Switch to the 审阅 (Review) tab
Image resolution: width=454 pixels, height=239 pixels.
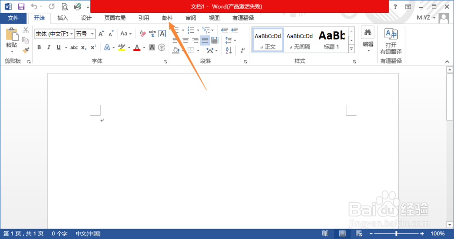point(191,18)
